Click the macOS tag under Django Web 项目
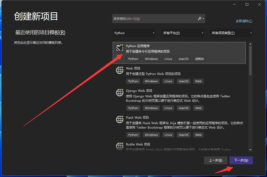 184,108
